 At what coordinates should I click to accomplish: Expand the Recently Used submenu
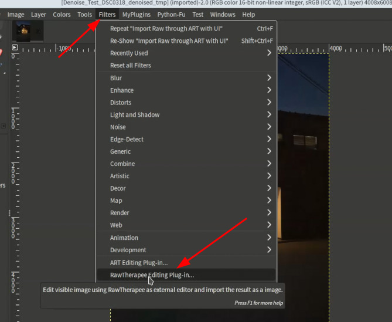pyautogui.click(x=186, y=53)
